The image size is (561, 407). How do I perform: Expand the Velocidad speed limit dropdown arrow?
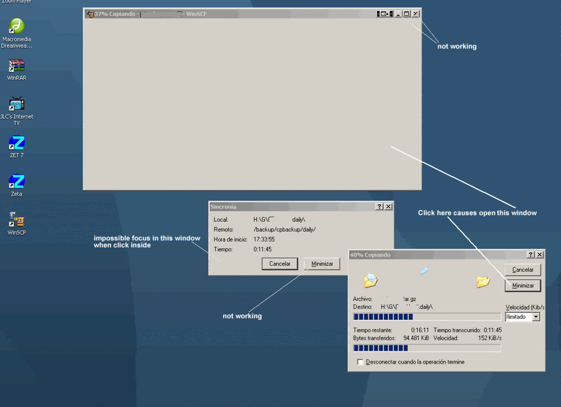point(536,317)
